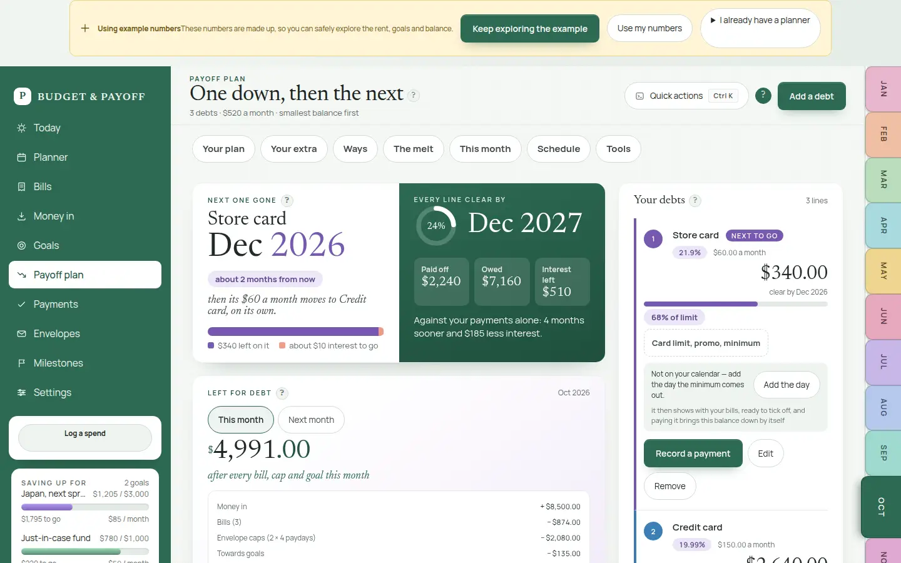
Task: Switch Left for Debt to Next month
Action: 311,420
